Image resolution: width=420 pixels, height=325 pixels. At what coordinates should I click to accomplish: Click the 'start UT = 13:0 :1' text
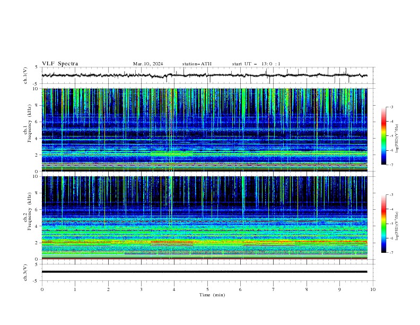256,64
